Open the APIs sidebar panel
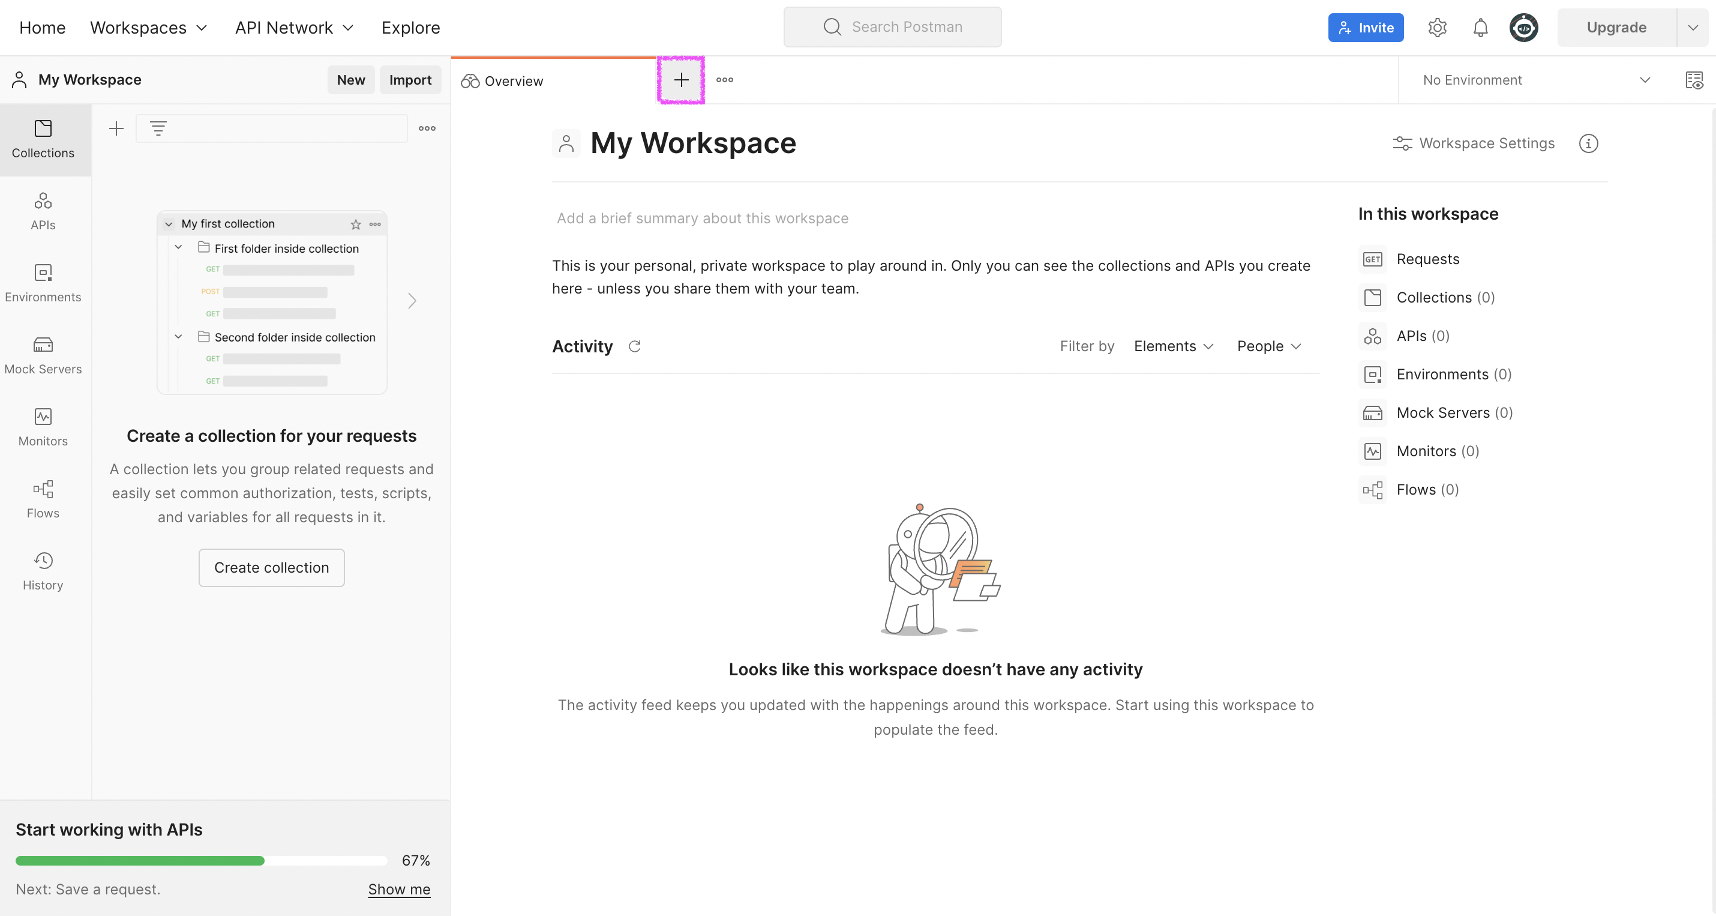This screenshot has height=916, width=1716. (43, 211)
